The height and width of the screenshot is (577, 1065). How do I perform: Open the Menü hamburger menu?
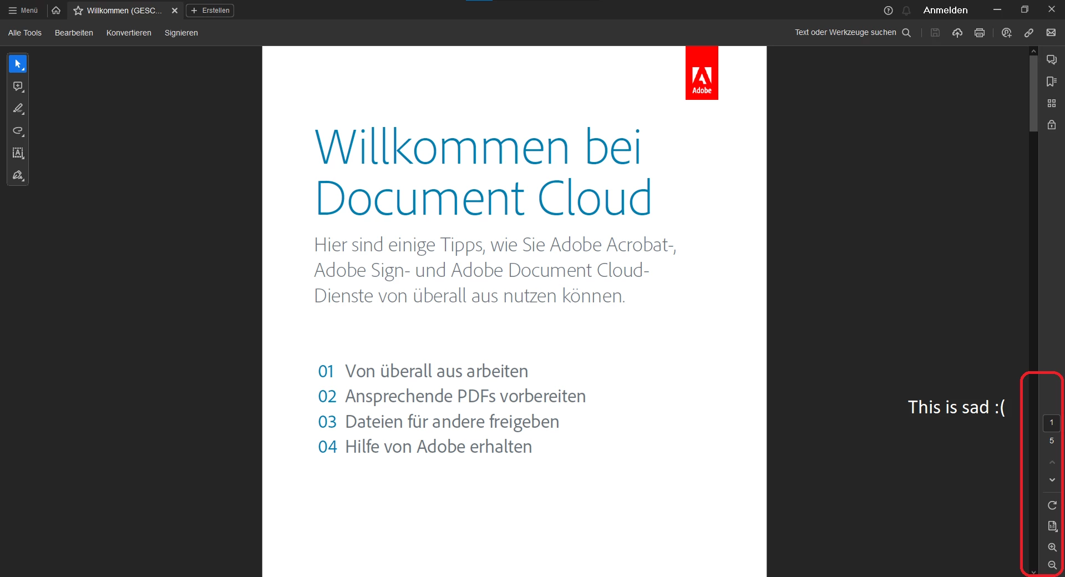click(x=23, y=11)
